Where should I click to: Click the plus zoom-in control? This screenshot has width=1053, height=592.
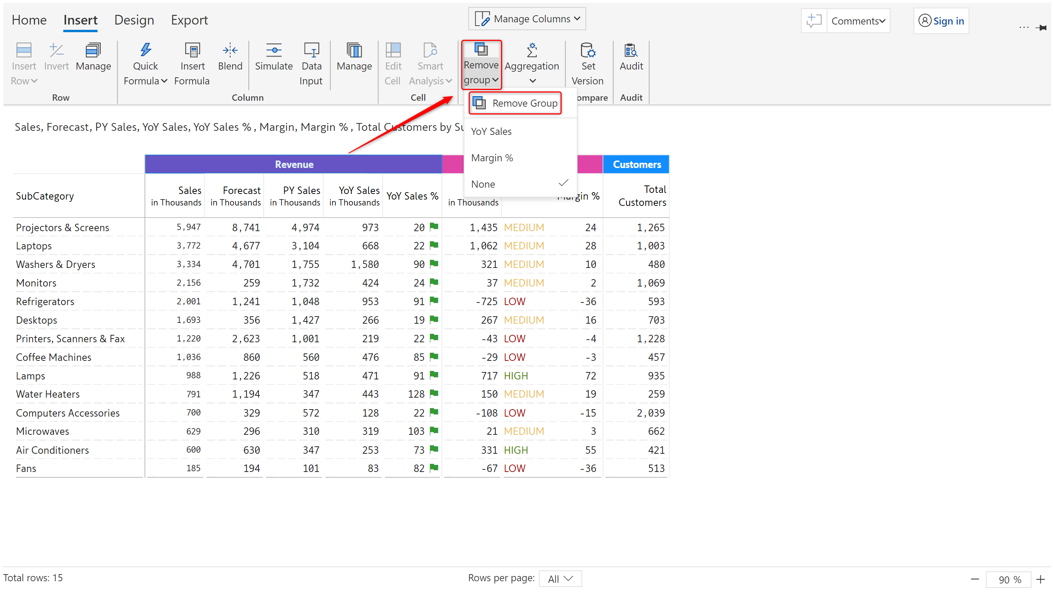click(x=1040, y=579)
